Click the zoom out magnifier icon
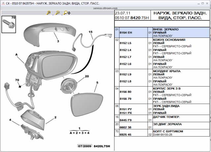This screenshot has height=152, width=211. tap(57, 13)
